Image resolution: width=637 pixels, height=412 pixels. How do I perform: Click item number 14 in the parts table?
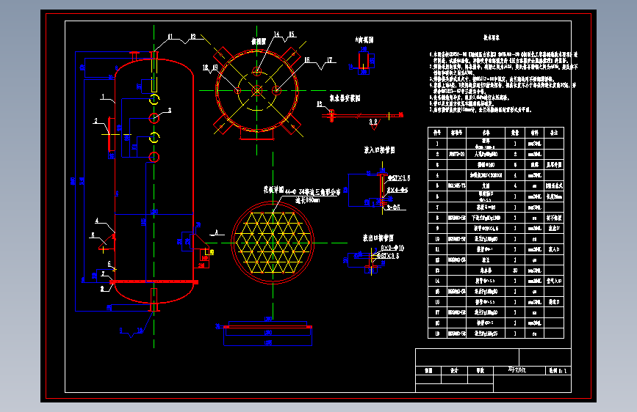(438, 281)
